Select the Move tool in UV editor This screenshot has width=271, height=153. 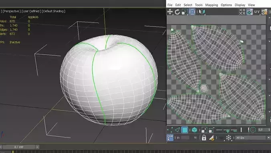170,12
